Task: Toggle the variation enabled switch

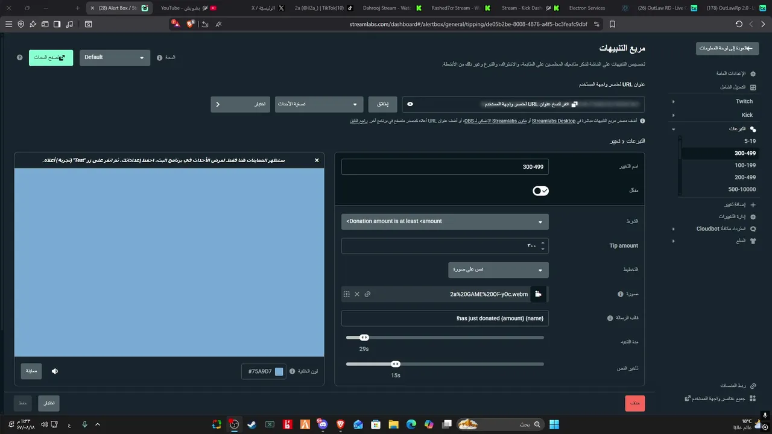Action: pos(540,190)
